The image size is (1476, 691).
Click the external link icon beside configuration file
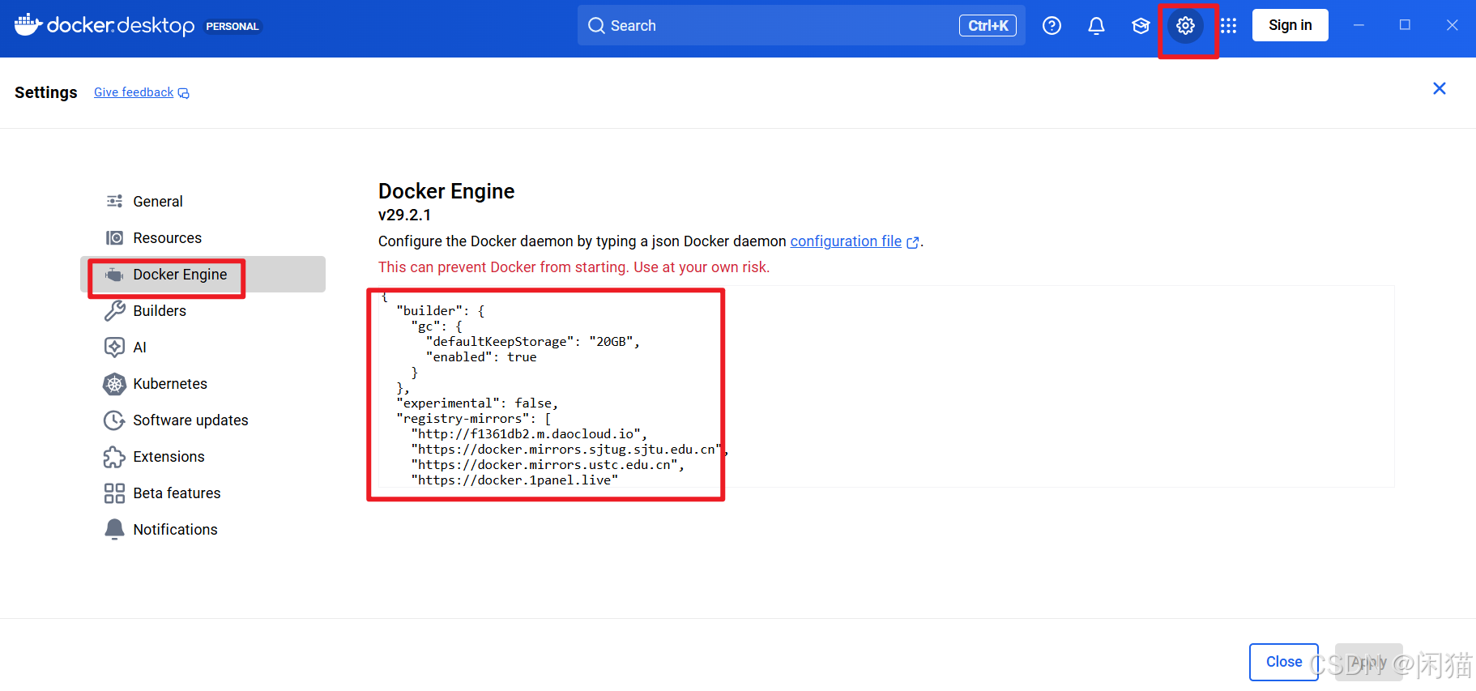click(x=913, y=242)
